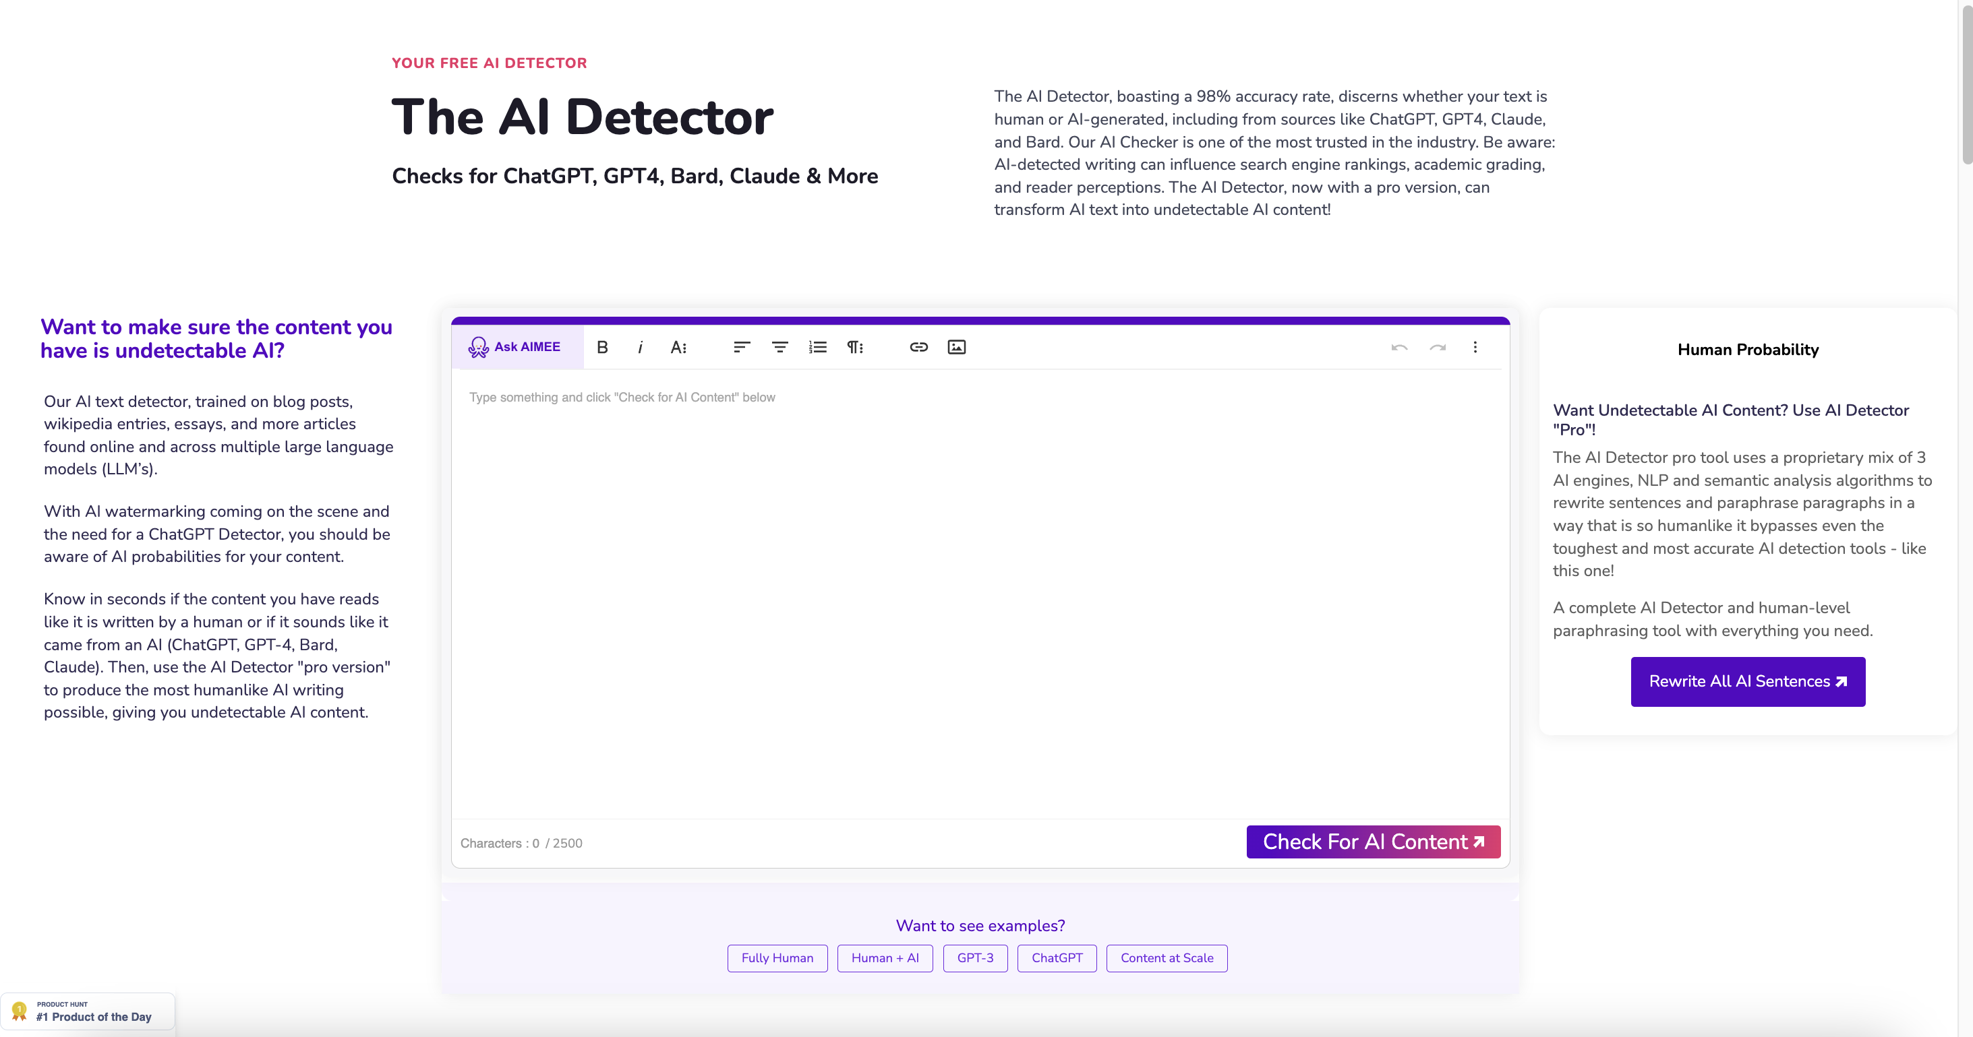
Task: Click the insert link icon
Action: click(918, 348)
